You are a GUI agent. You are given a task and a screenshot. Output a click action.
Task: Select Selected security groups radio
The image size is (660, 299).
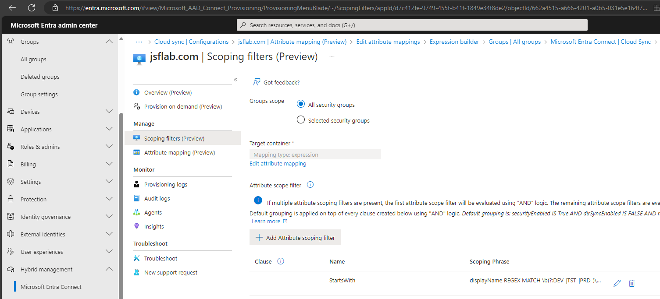pos(301,120)
